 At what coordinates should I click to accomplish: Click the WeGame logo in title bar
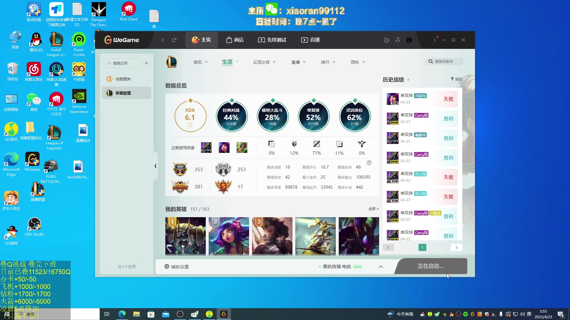point(122,40)
